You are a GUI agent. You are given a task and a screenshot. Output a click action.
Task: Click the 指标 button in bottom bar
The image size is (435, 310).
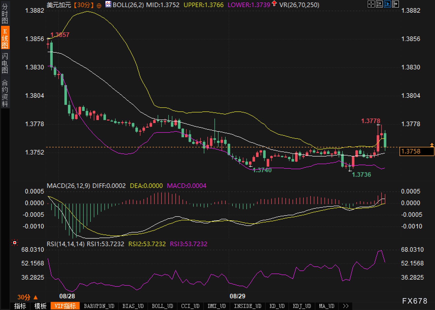[x=20, y=306]
